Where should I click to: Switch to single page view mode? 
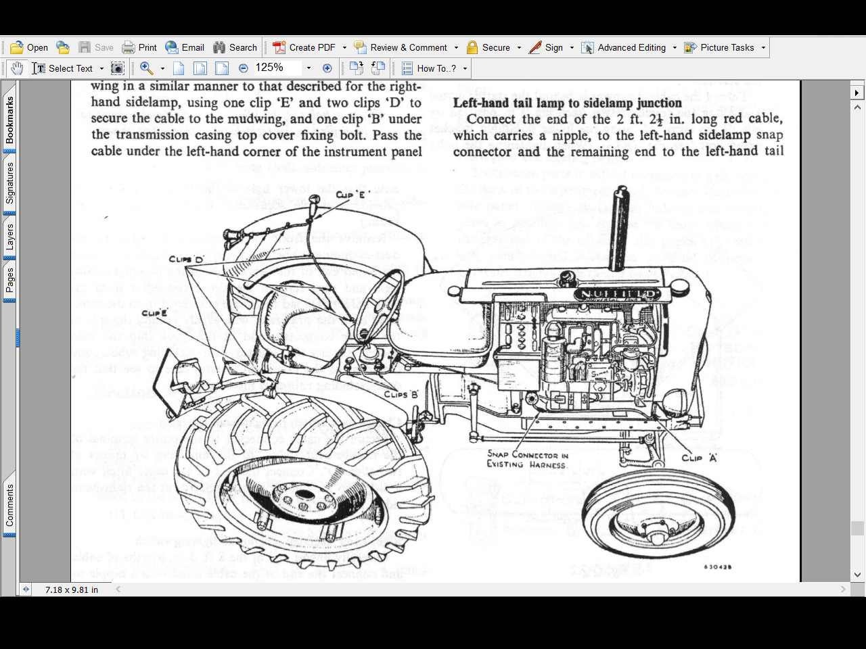179,68
